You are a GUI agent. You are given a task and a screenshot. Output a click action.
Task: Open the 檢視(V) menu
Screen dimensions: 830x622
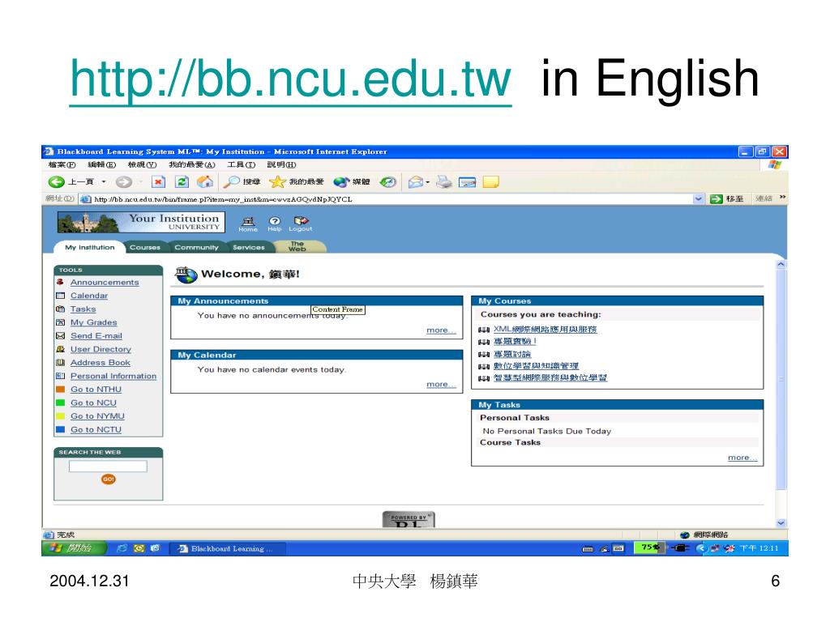click(142, 165)
